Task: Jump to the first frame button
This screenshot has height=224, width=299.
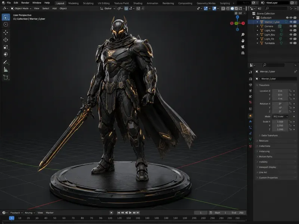Action: click(118, 212)
